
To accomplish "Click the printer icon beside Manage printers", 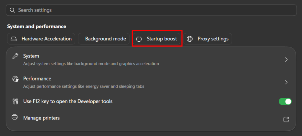I will tap(15, 117).
